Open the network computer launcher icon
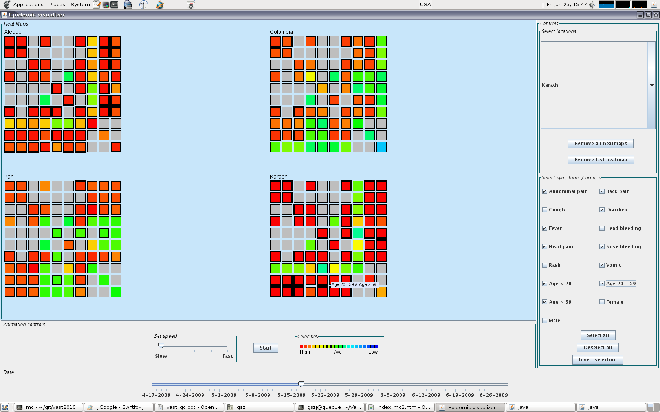The width and height of the screenshot is (660, 412). 128,5
